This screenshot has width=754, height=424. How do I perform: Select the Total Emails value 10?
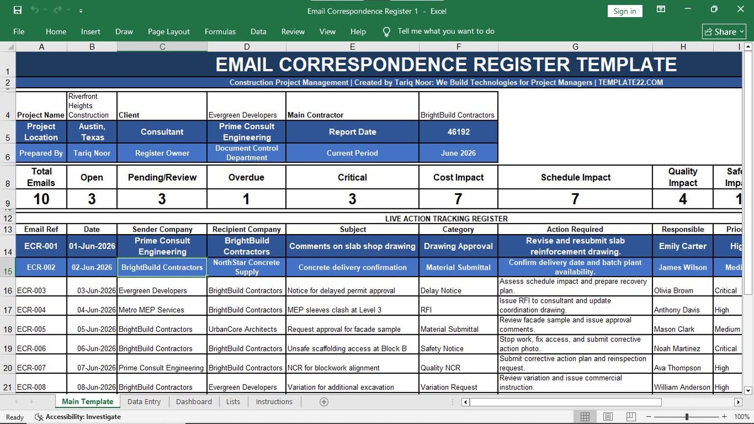click(x=41, y=199)
